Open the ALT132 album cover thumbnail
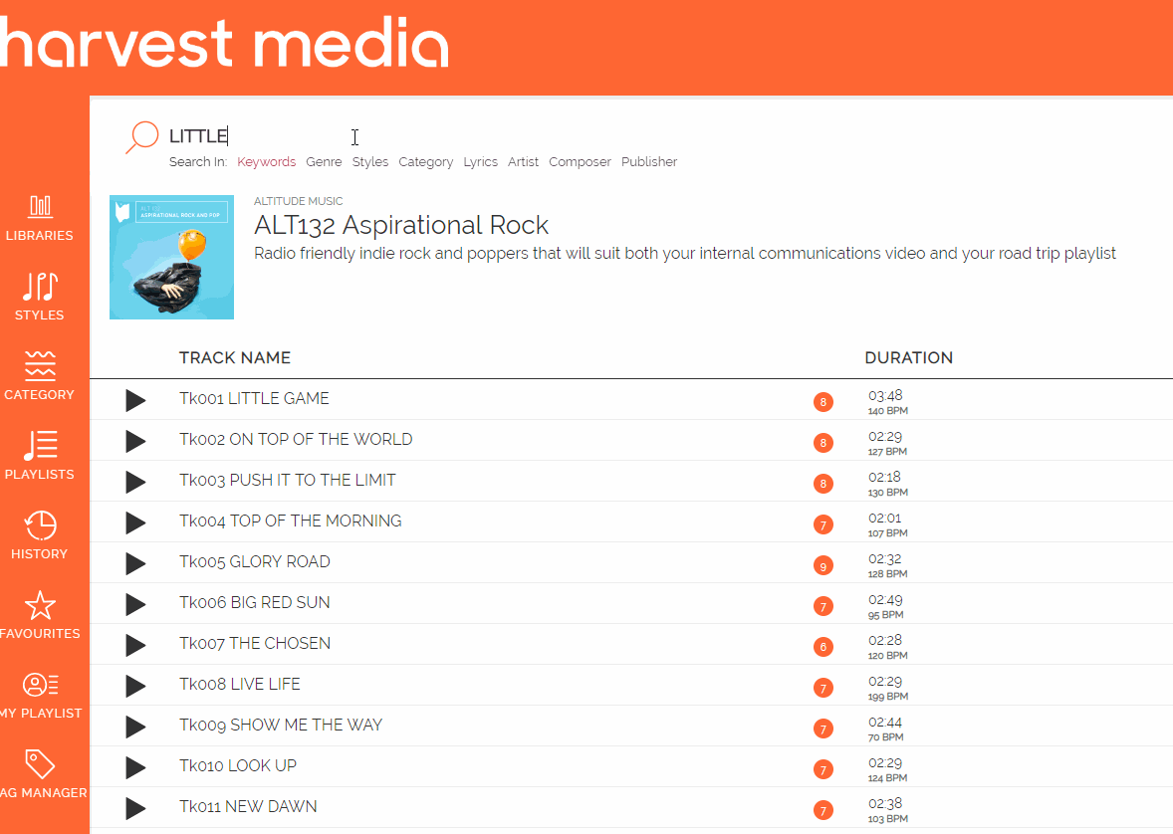 (171, 258)
